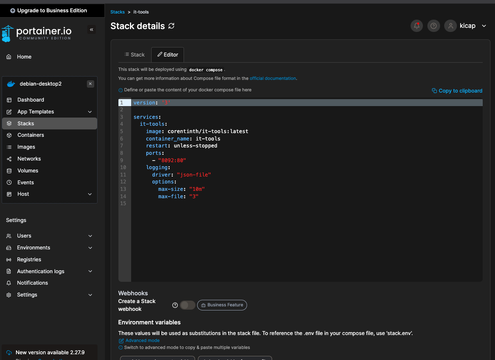The width and height of the screenshot is (495, 360).
Task: Switch to the Stack tab
Action: [x=134, y=54]
